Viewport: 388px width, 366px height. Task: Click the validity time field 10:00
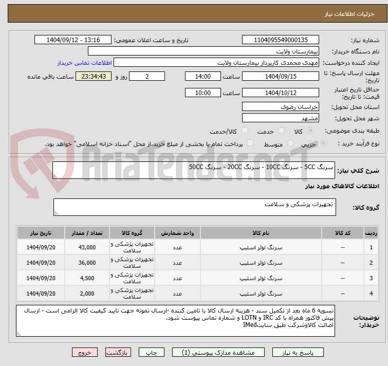tap(203, 93)
